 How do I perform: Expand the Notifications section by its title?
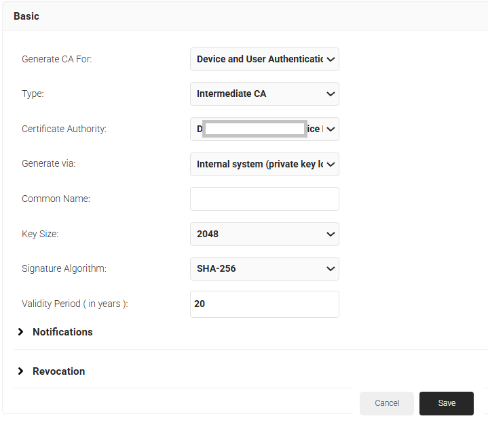click(62, 332)
